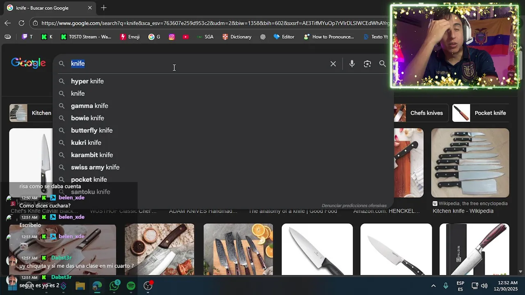Screen dimensions: 525x295
Task: Open Google Lens image search
Action: (x=367, y=64)
